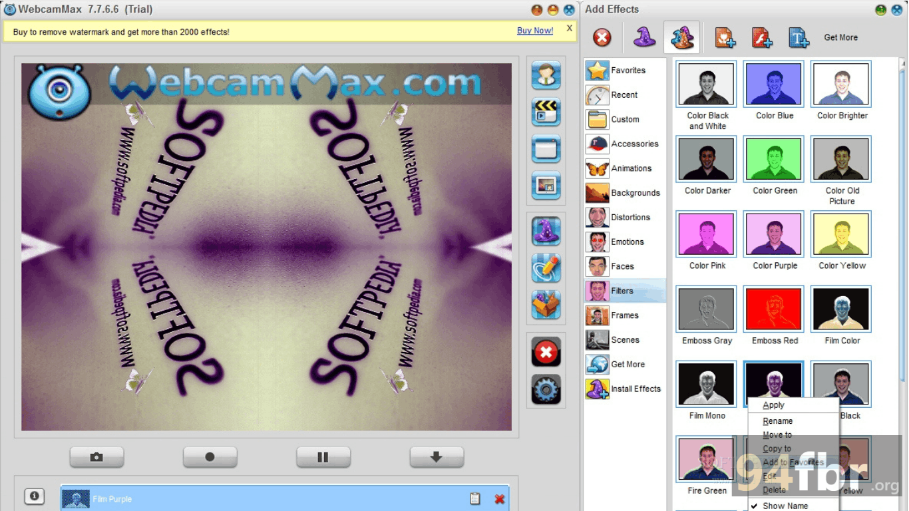This screenshot has width=909, height=511.
Task: Open the wizard hat effects panel button
Action: [x=546, y=231]
